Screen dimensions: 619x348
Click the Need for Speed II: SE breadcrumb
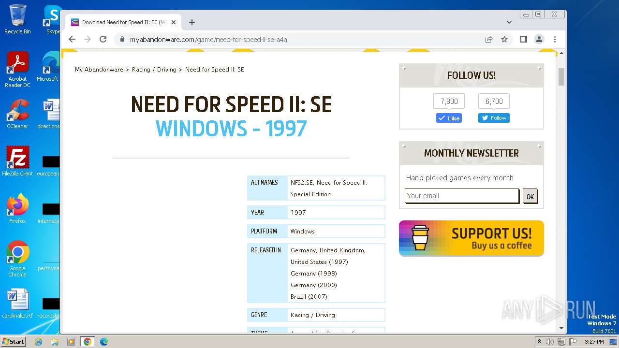point(215,70)
